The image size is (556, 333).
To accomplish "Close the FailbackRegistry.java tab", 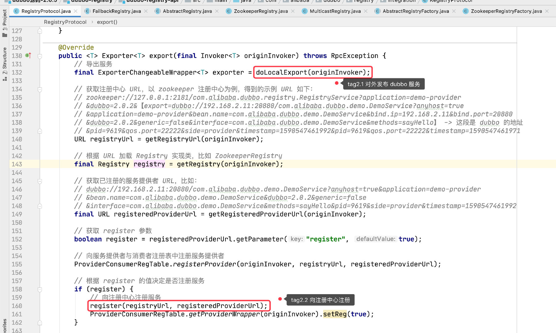I will pyautogui.click(x=146, y=11).
